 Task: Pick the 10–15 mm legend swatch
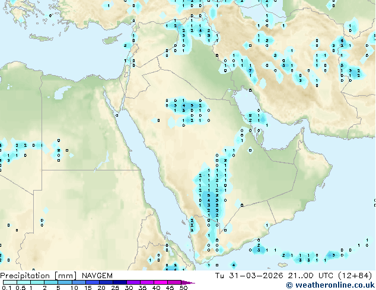78,282
